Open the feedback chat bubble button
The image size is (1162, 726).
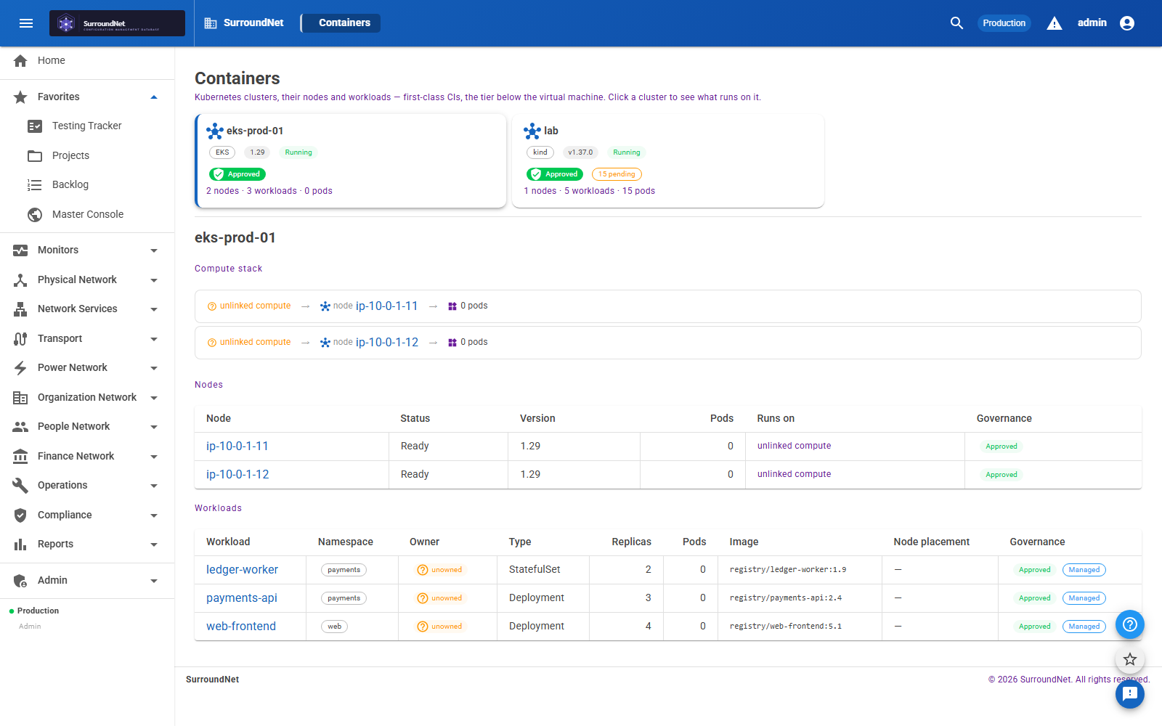[x=1130, y=694]
